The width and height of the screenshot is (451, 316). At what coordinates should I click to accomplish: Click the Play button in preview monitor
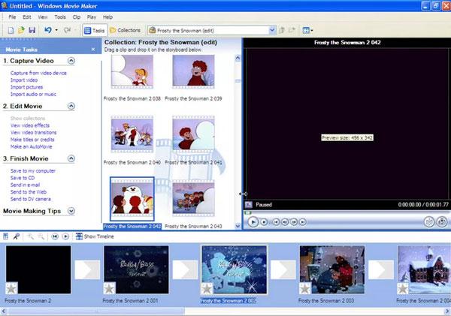tap(253, 221)
